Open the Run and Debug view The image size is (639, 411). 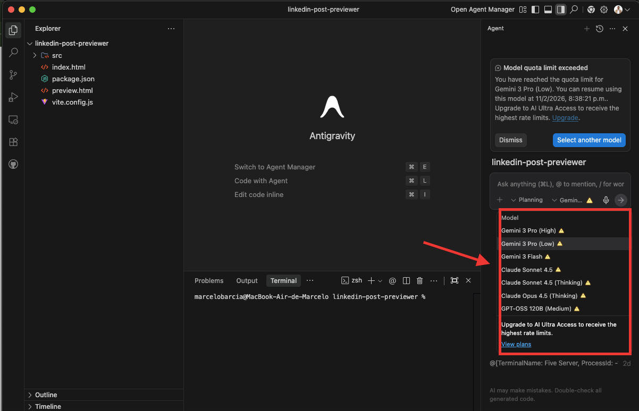[x=13, y=97]
